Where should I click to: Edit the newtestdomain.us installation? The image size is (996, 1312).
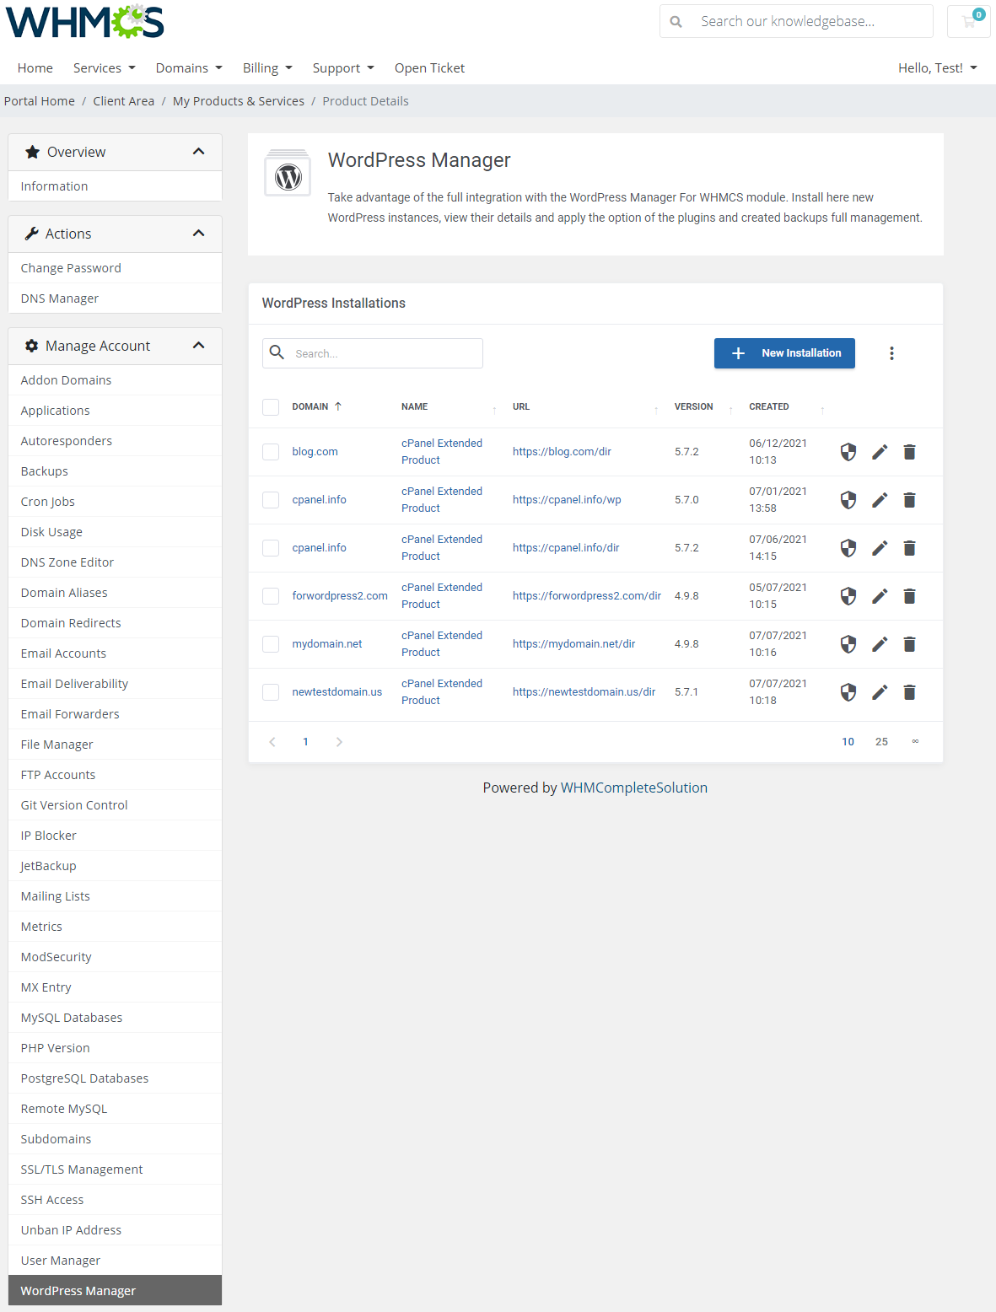click(880, 692)
